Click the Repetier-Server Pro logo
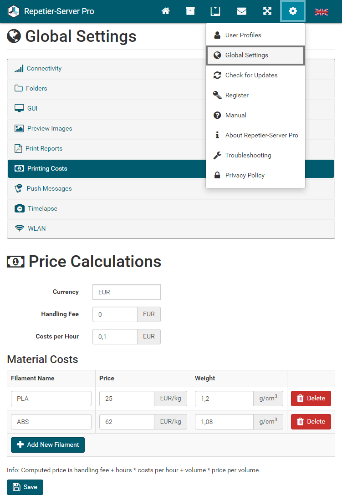Viewport: 342px width, 495px height. [x=51, y=11]
